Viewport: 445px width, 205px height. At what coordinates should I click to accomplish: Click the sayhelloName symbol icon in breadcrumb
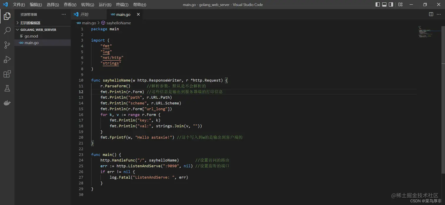coord(103,23)
